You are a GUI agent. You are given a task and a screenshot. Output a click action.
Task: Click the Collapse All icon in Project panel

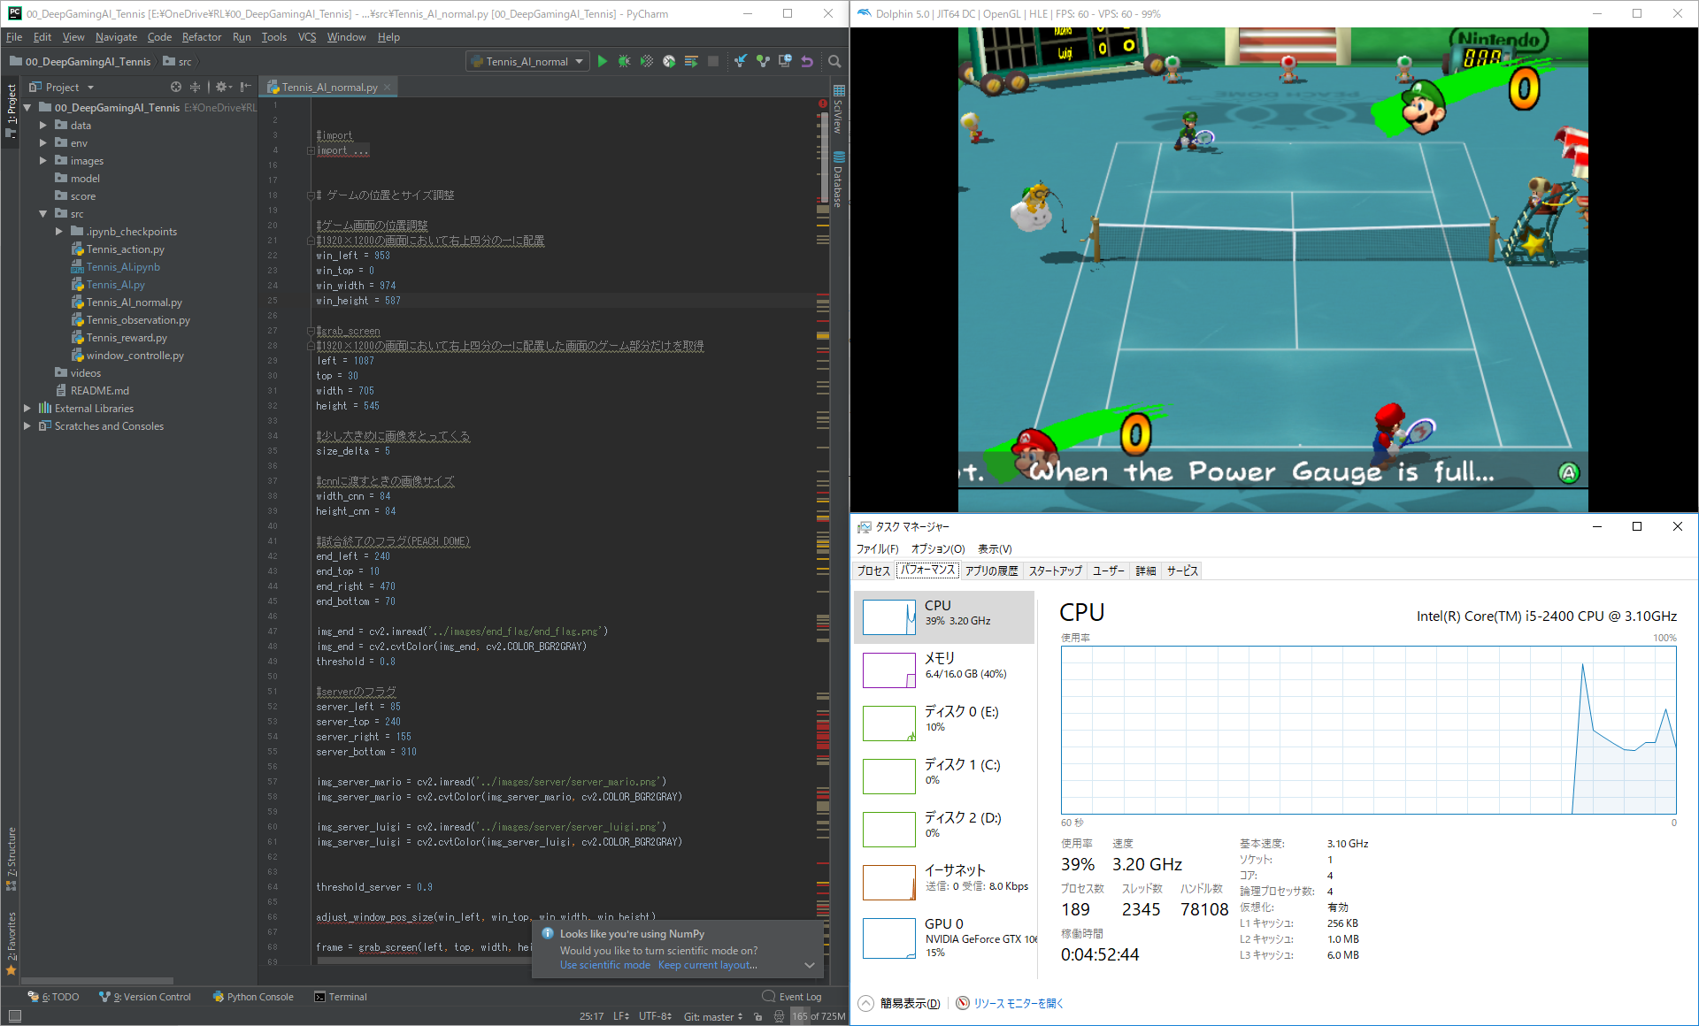point(195,87)
